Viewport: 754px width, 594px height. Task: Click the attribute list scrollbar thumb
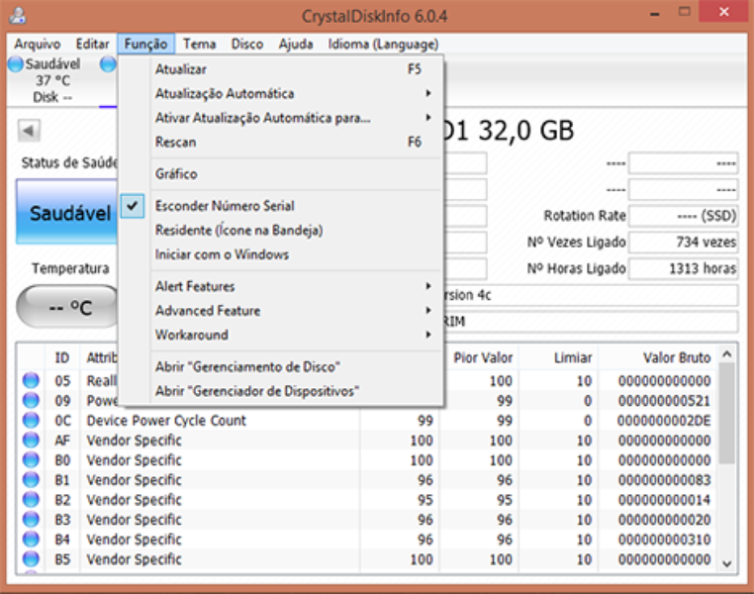(x=727, y=414)
